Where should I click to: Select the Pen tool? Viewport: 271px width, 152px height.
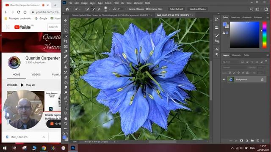coord(66,98)
